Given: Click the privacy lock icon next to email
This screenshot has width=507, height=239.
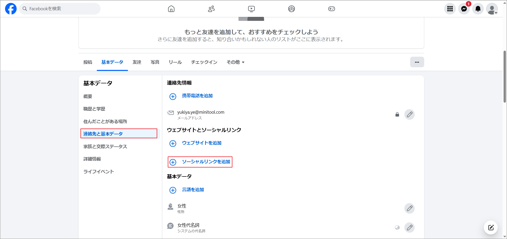Looking at the screenshot, I should click(x=397, y=114).
